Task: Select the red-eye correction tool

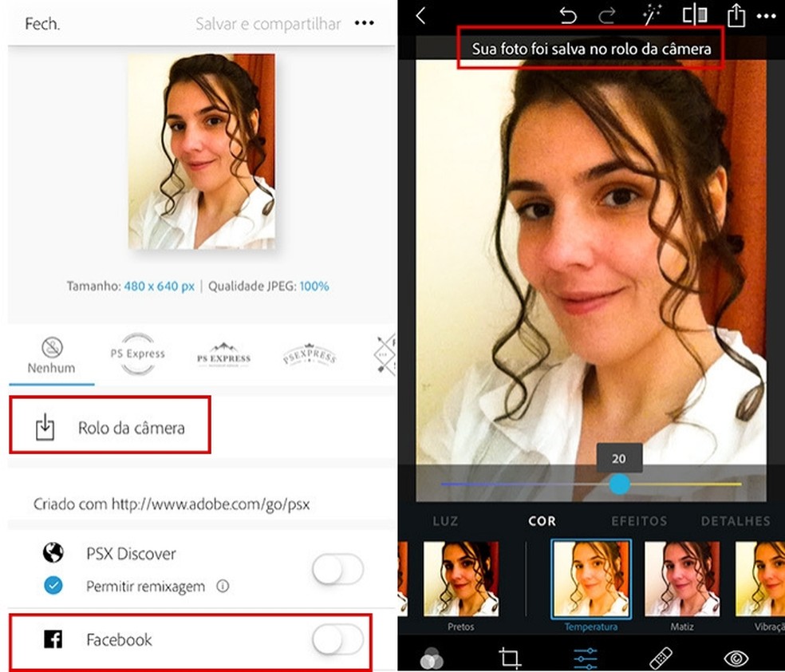Action: coord(737,657)
